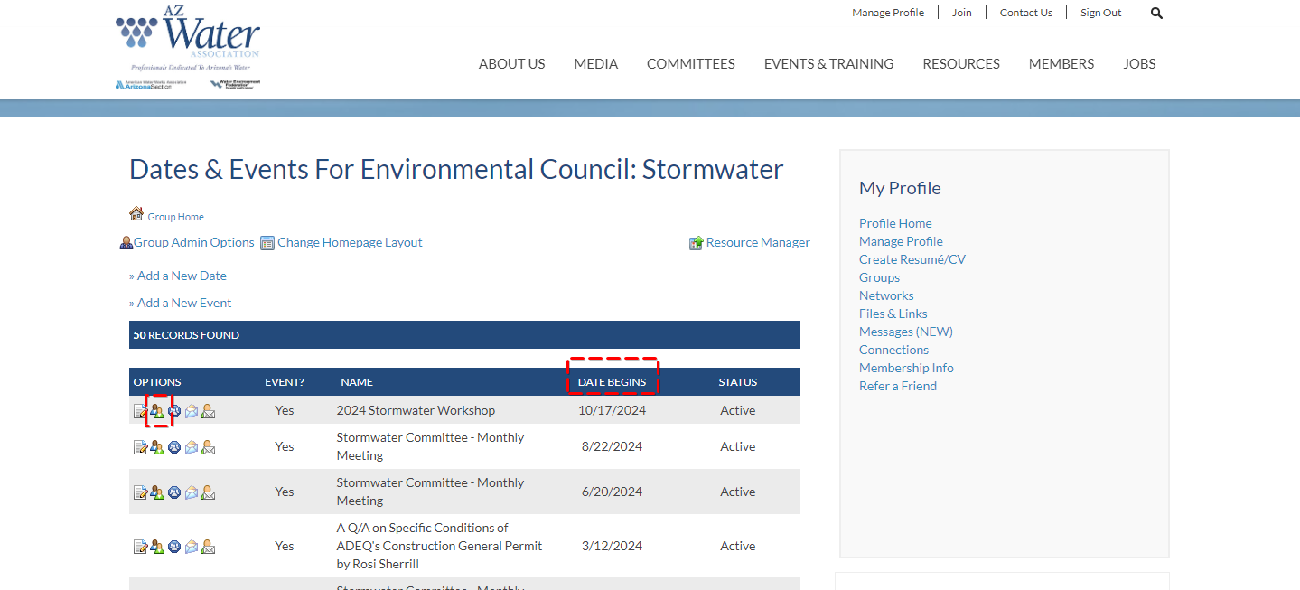This screenshot has width=1300, height=590.
Task: Open Group Admin Options link
Action: click(194, 242)
